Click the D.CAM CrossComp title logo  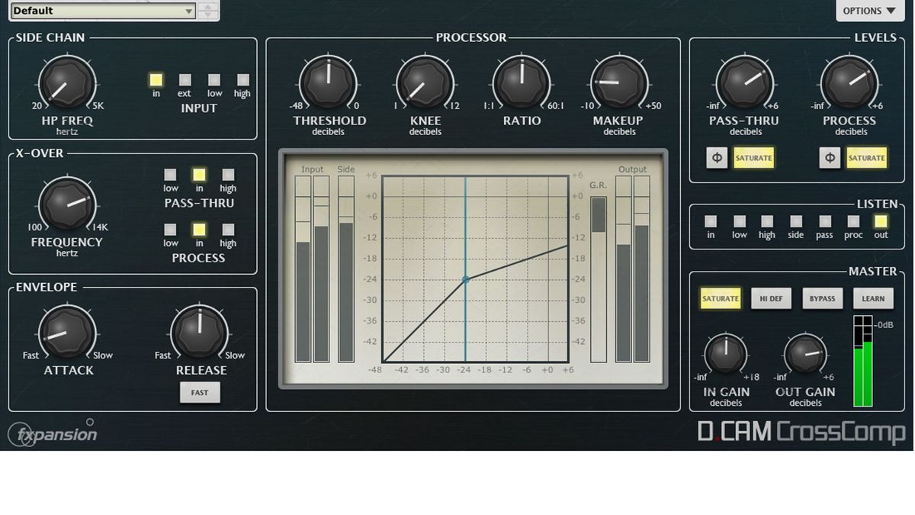(x=801, y=431)
